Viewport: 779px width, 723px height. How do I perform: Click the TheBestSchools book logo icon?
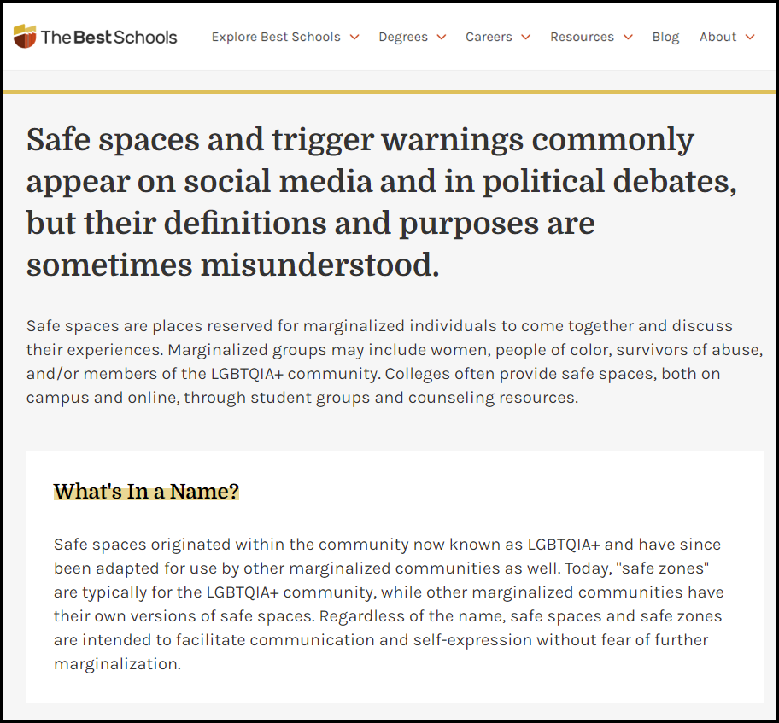(25, 37)
